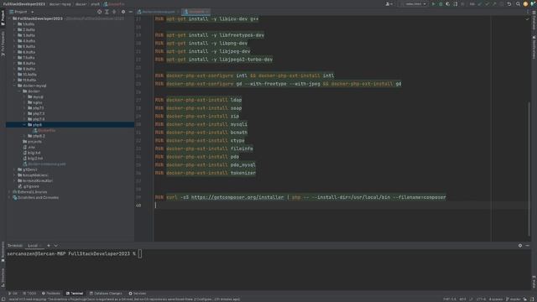The image size is (537, 302).
Task: Hide the Terminal panel with minus icon
Action: (x=528, y=246)
